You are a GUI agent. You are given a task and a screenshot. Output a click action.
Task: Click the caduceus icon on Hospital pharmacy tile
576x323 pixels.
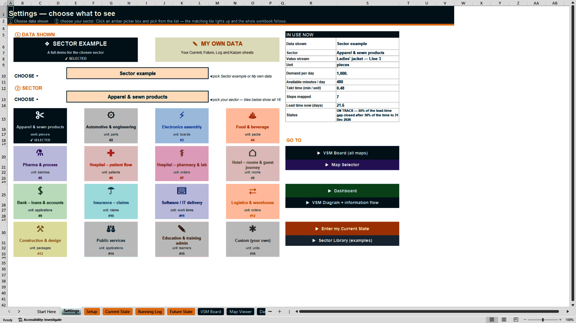click(182, 153)
